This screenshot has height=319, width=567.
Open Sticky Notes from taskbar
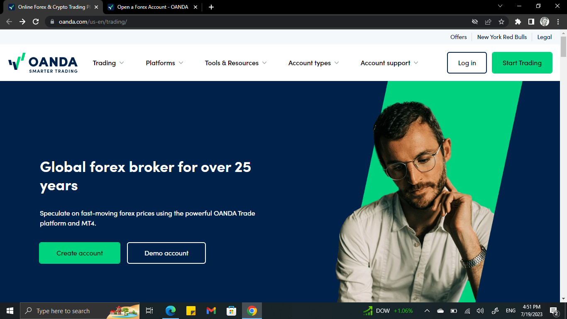click(x=191, y=311)
